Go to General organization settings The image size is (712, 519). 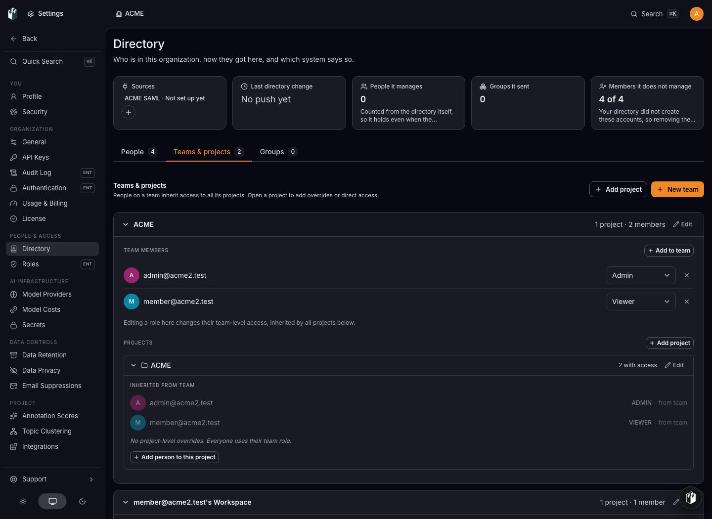point(52,142)
